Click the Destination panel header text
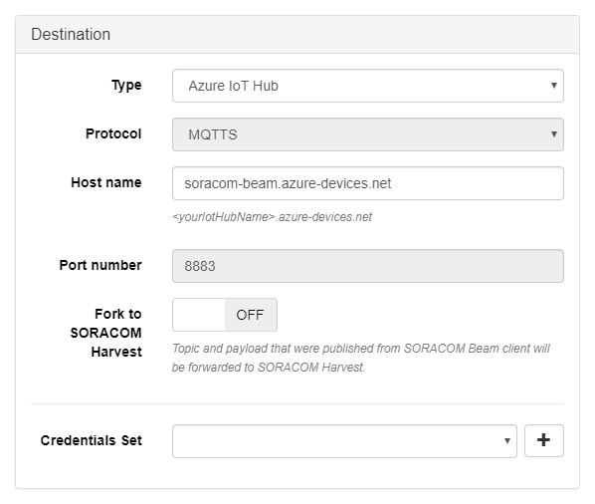 click(71, 35)
